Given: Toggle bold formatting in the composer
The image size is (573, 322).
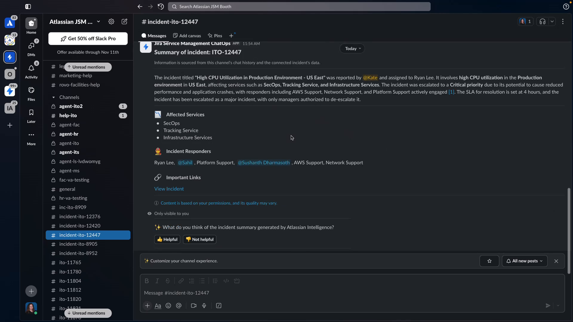Looking at the screenshot, I should pyautogui.click(x=147, y=281).
